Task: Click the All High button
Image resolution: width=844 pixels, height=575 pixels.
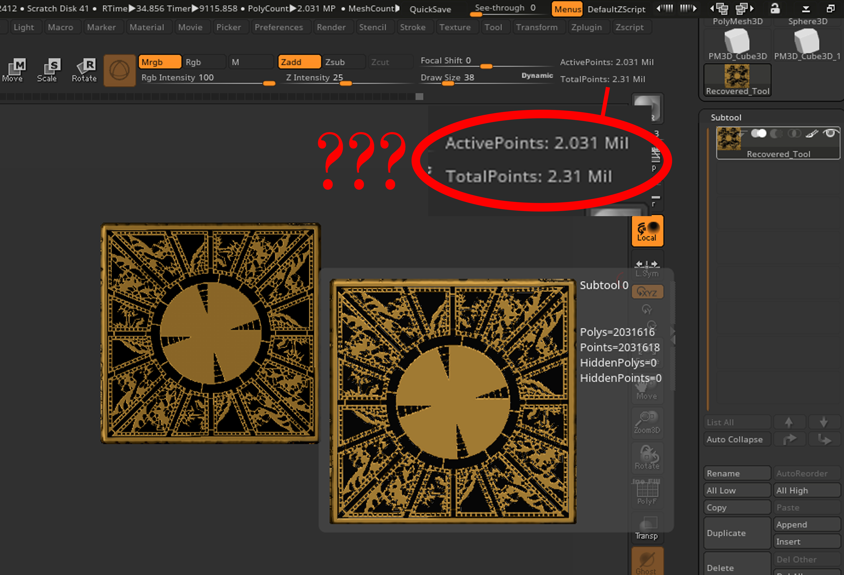Action: point(807,490)
